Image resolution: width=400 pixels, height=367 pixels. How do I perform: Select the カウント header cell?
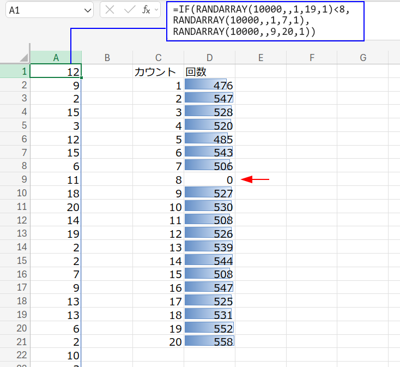tap(158, 71)
